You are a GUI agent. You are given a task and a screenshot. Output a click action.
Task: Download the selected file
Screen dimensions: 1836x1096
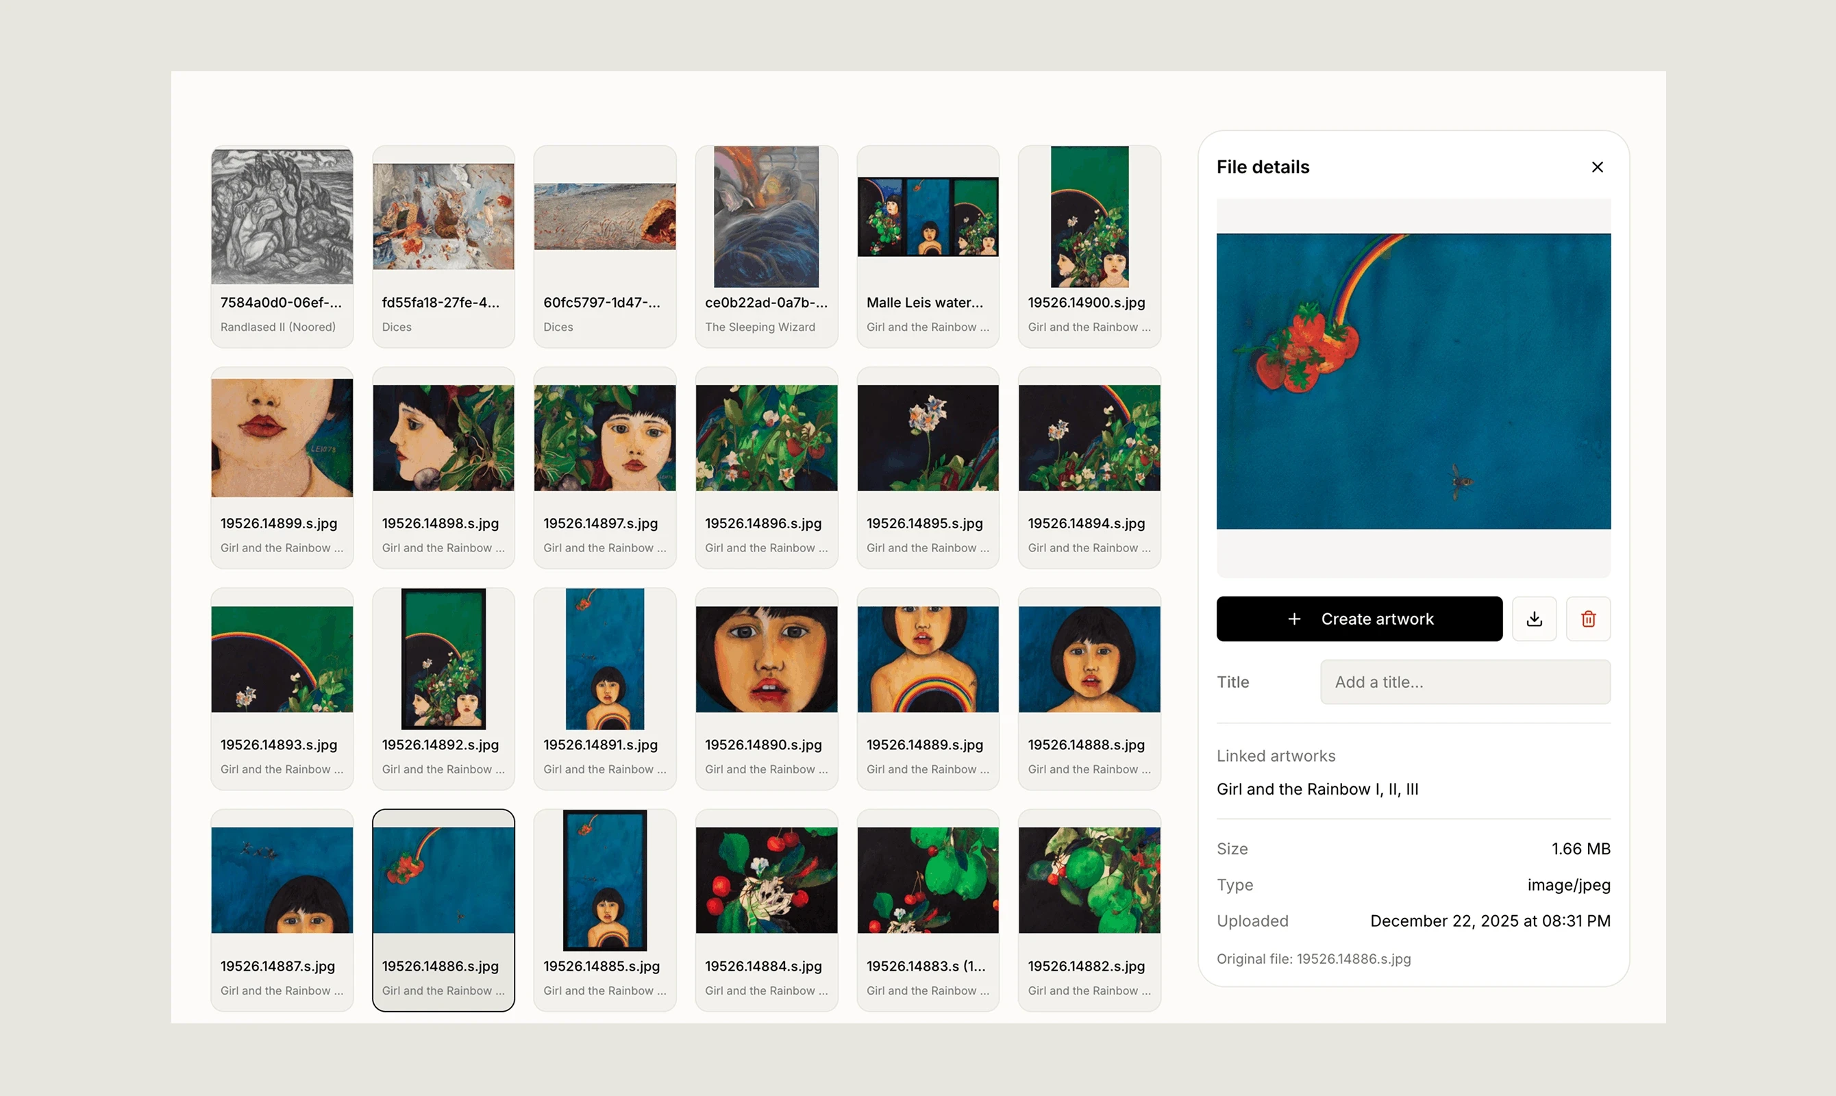coord(1534,619)
